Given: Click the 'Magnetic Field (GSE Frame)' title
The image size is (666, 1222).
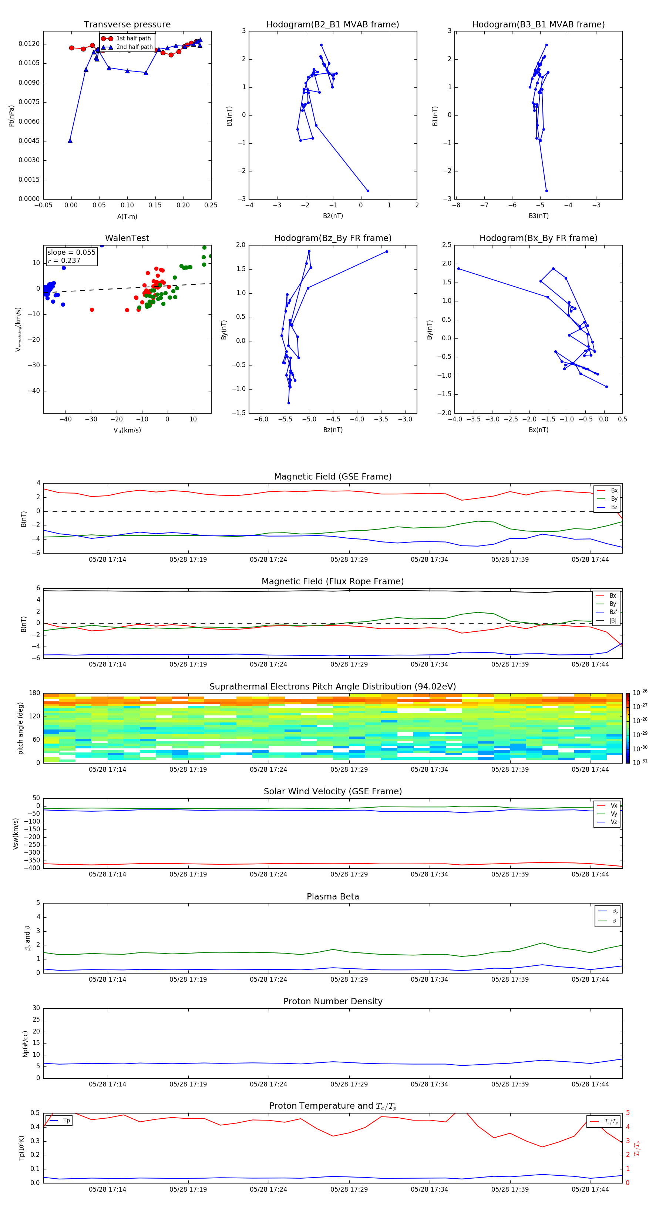Looking at the screenshot, I should coord(333,477).
